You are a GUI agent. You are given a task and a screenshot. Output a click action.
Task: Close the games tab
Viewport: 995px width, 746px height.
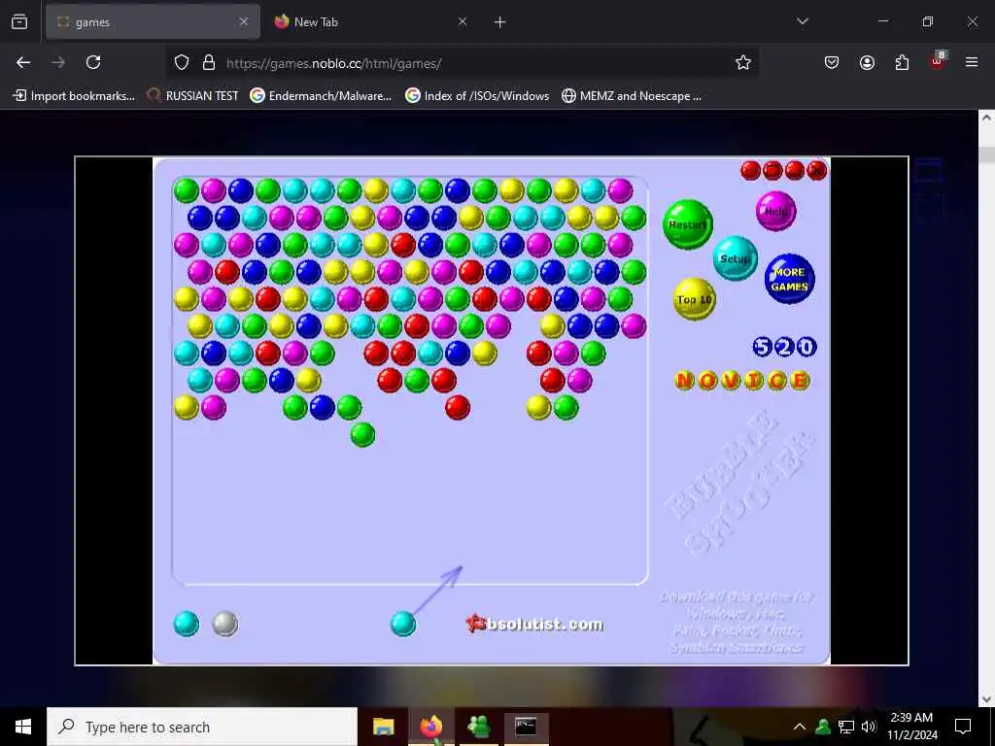[x=244, y=21]
